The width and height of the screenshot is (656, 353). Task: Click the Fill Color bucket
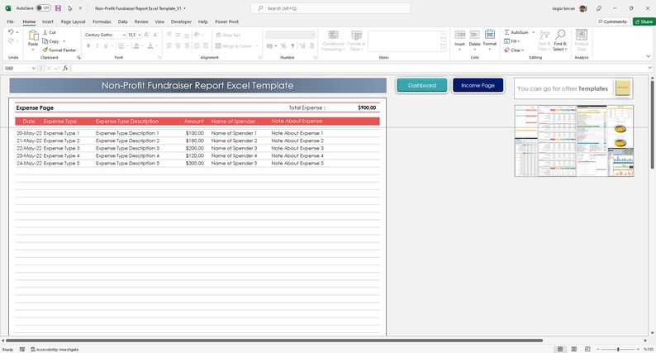pos(136,45)
